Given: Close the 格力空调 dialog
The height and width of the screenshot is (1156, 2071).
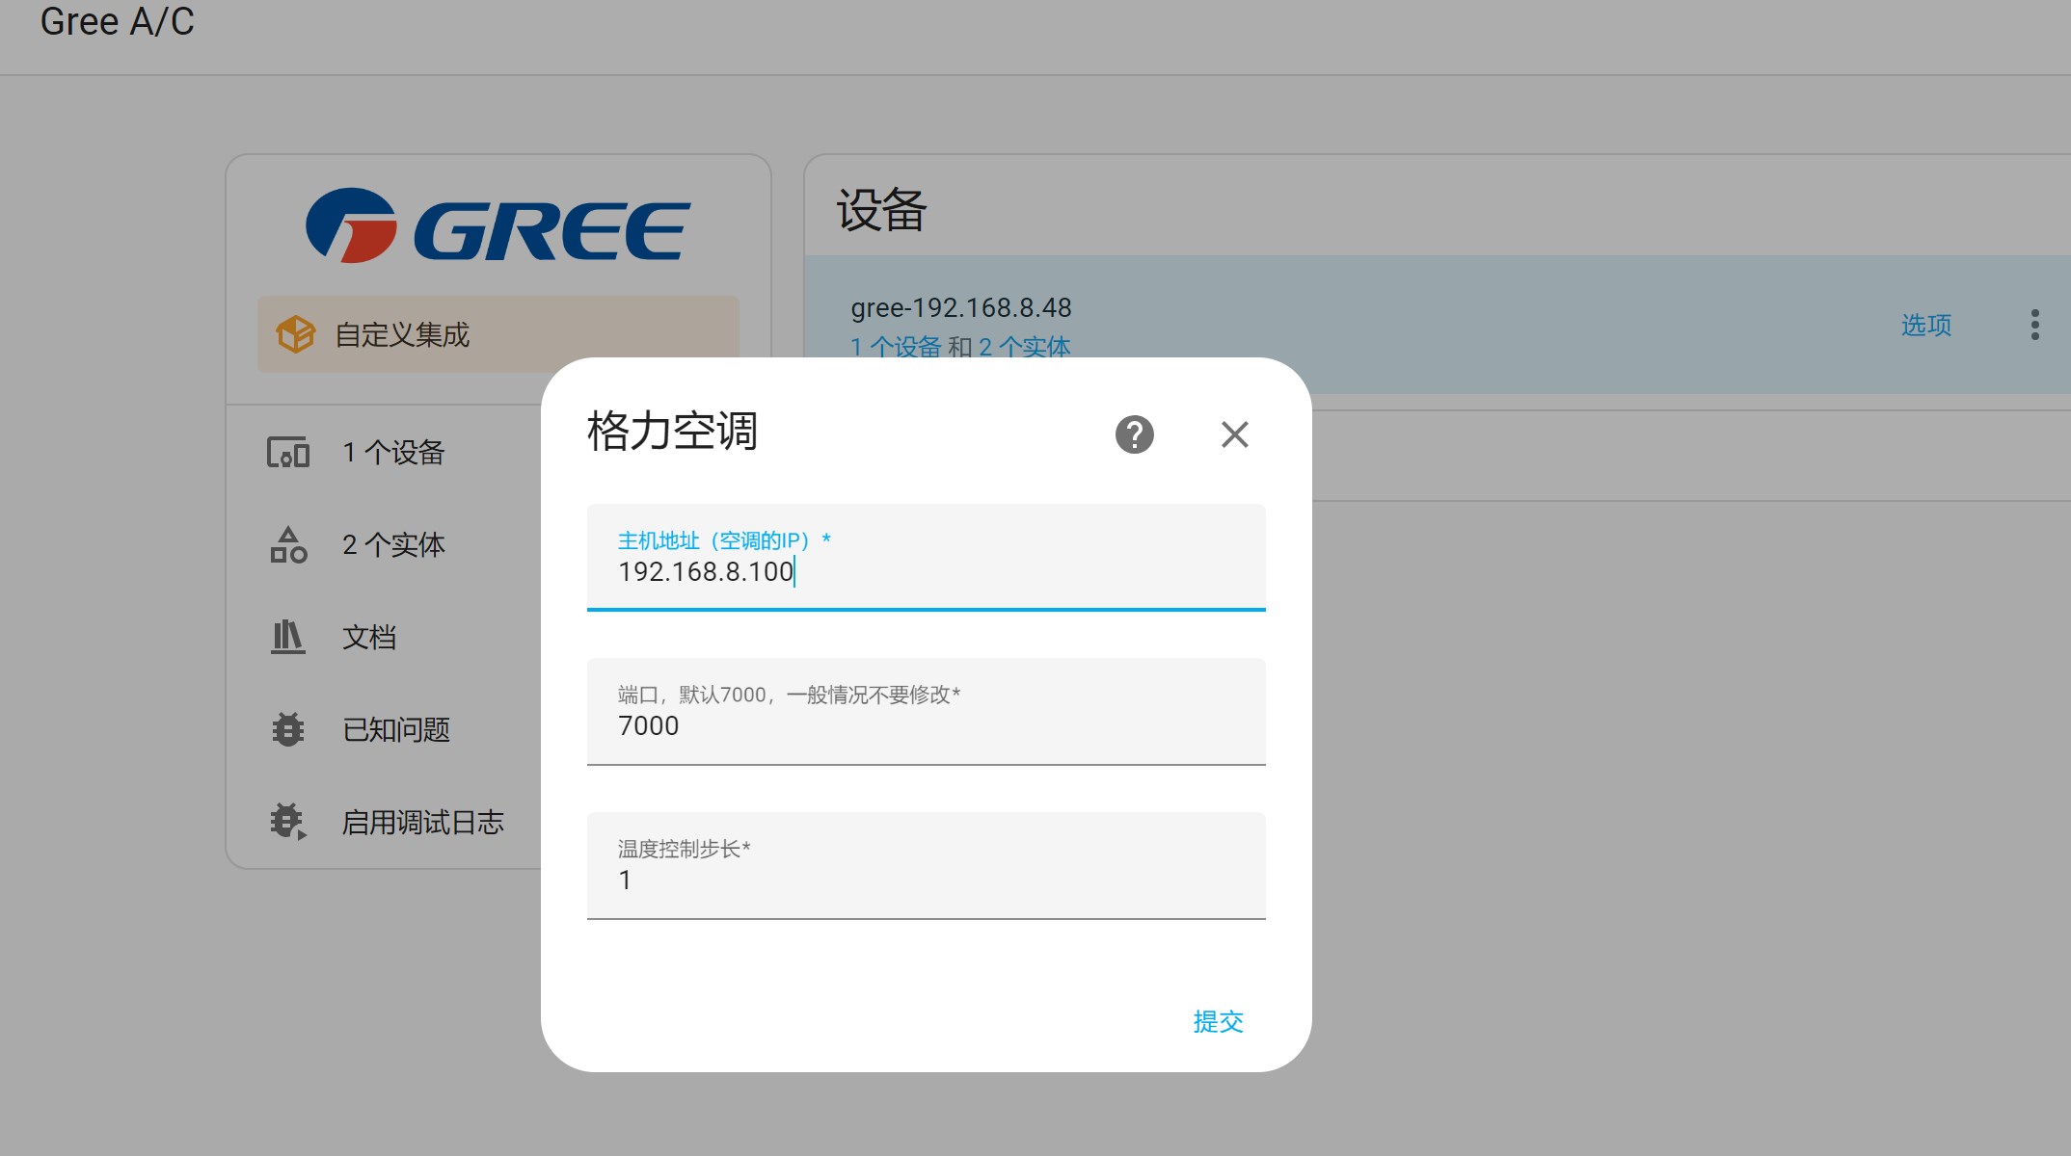Looking at the screenshot, I should [1234, 434].
